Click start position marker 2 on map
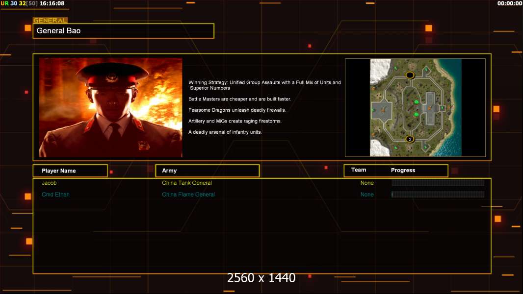Image resolution: width=523 pixels, height=294 pixels. [x=410, y=139]
